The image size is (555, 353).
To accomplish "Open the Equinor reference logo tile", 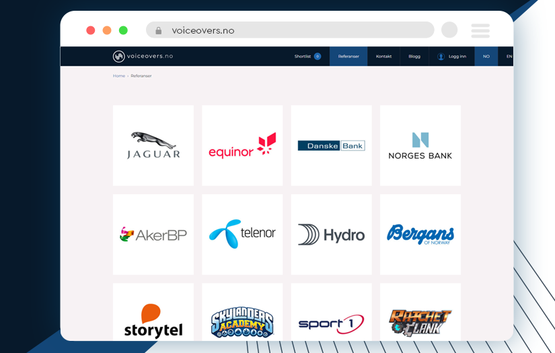I will (x=242, y=145).
